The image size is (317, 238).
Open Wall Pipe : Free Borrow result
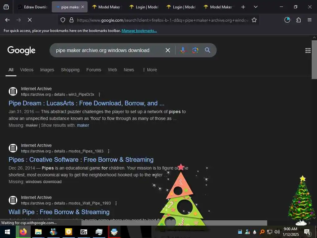59,212
